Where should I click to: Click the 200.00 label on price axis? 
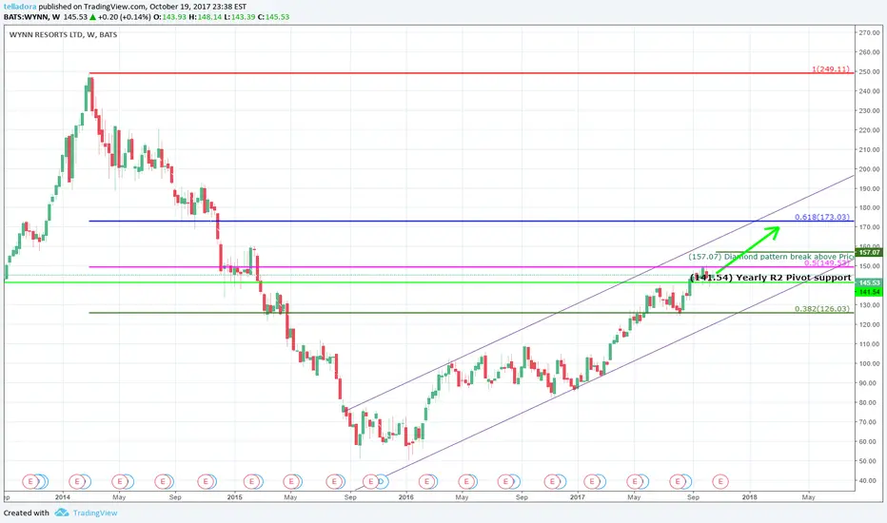coord(869,169)
